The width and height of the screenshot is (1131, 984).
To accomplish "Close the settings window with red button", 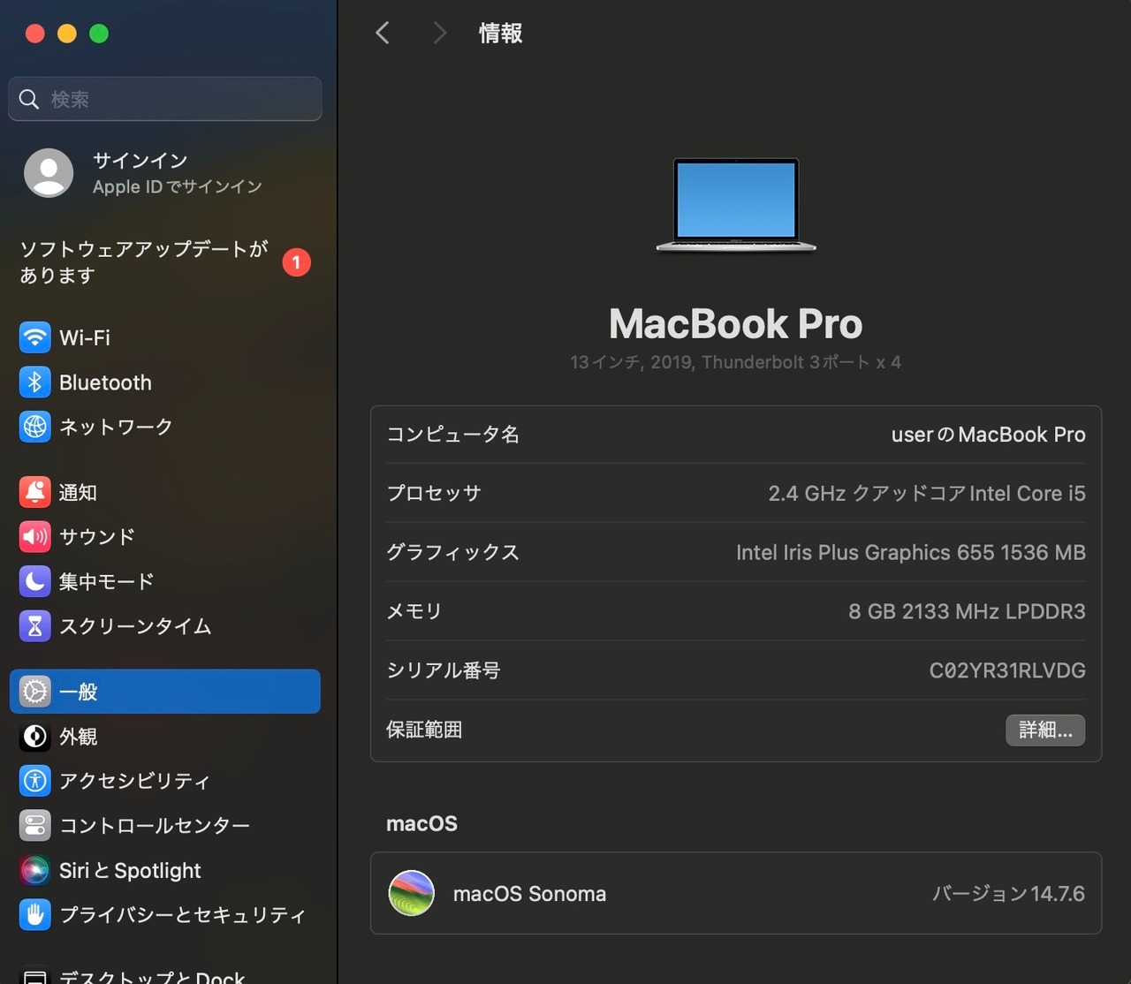I will click(35, 34).
